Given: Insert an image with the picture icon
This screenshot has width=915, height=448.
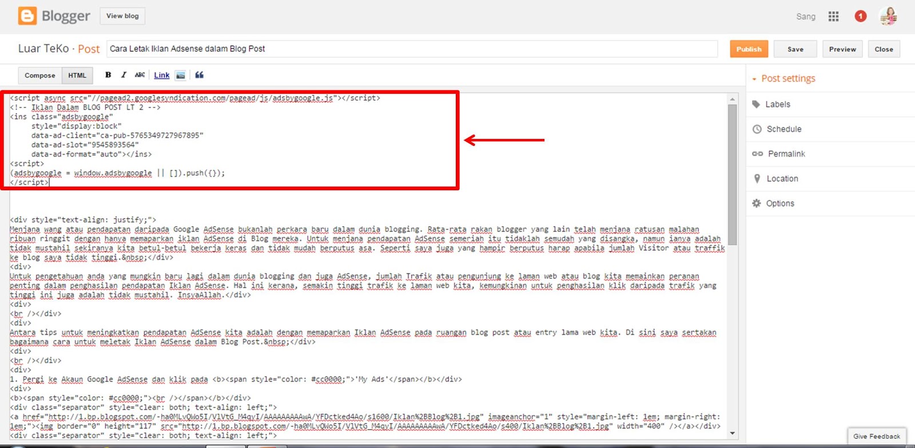Looking at the screenshot, I should [x=180, y=75].
